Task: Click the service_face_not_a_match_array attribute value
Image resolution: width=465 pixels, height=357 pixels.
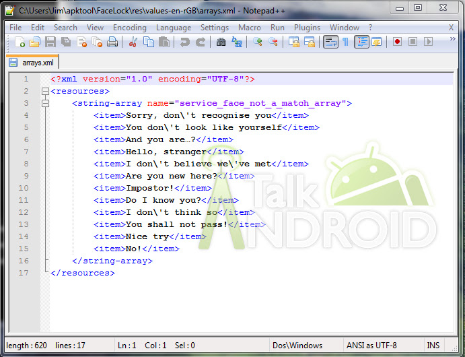Action: [x=260, y=103]
